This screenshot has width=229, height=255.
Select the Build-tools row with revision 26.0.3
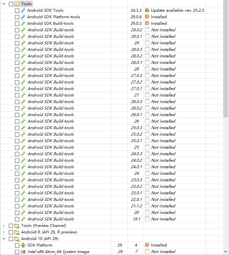coord(112,102)
